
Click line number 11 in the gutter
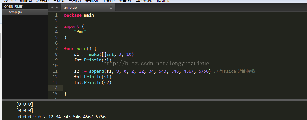(55, 71)
